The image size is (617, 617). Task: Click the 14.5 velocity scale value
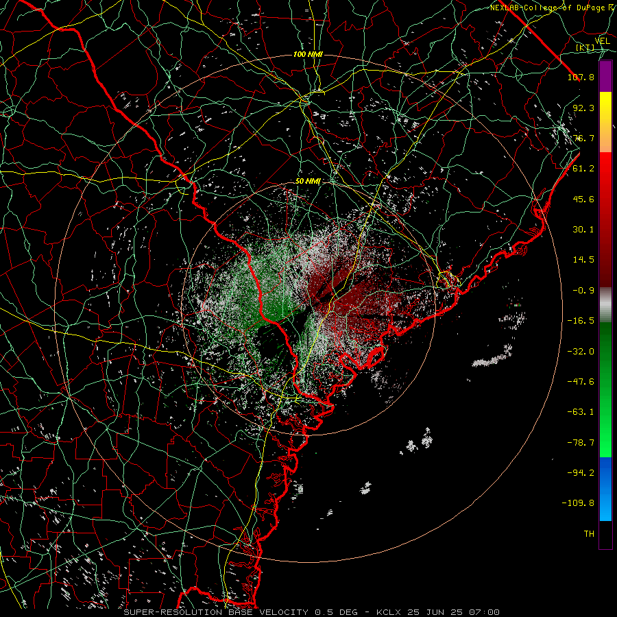click(x=583, y=260)
